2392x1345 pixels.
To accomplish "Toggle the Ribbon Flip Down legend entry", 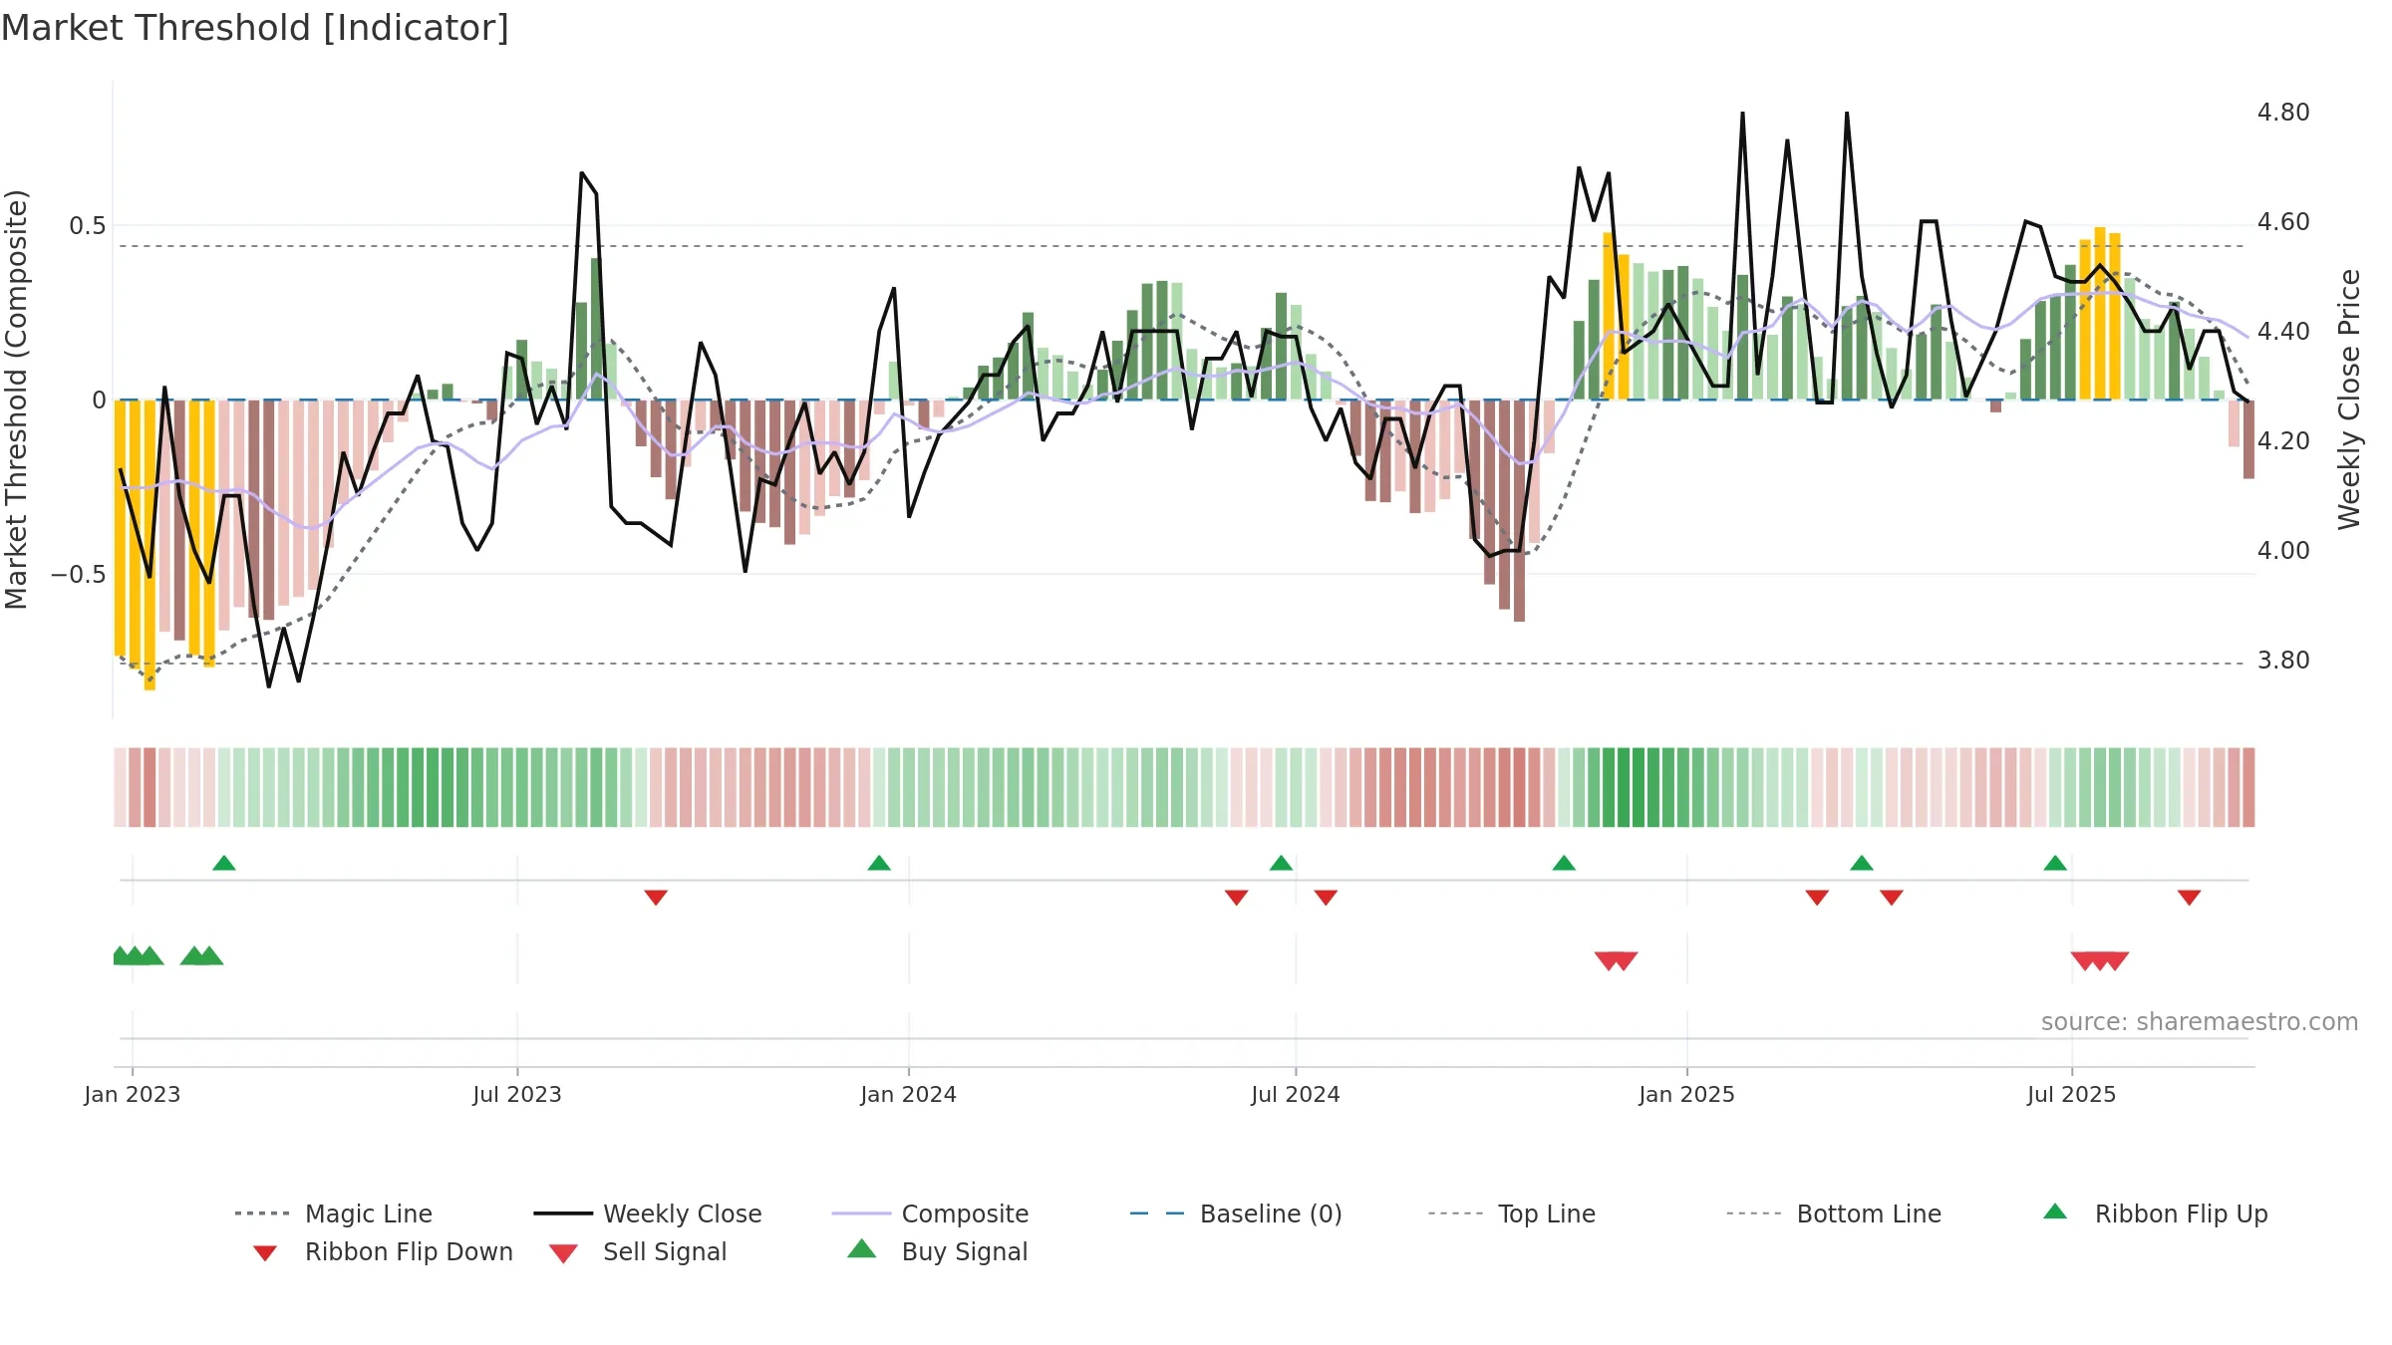I will pyautogui.click(x=382, y=1251).
